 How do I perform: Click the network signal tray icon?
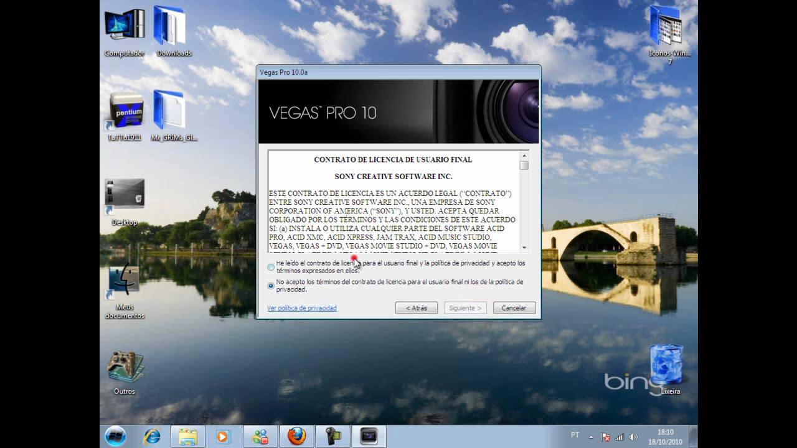[620, 437]
